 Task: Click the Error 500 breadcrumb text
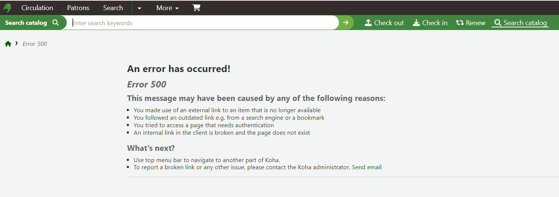click(35, 44)
